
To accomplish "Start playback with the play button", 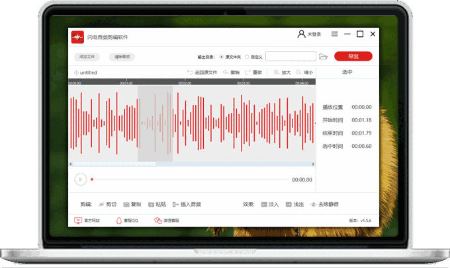I will (x=81, y=180).
